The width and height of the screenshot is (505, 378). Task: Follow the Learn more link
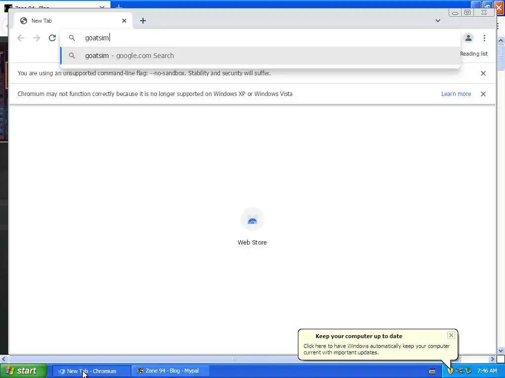[x=456, y=94]
